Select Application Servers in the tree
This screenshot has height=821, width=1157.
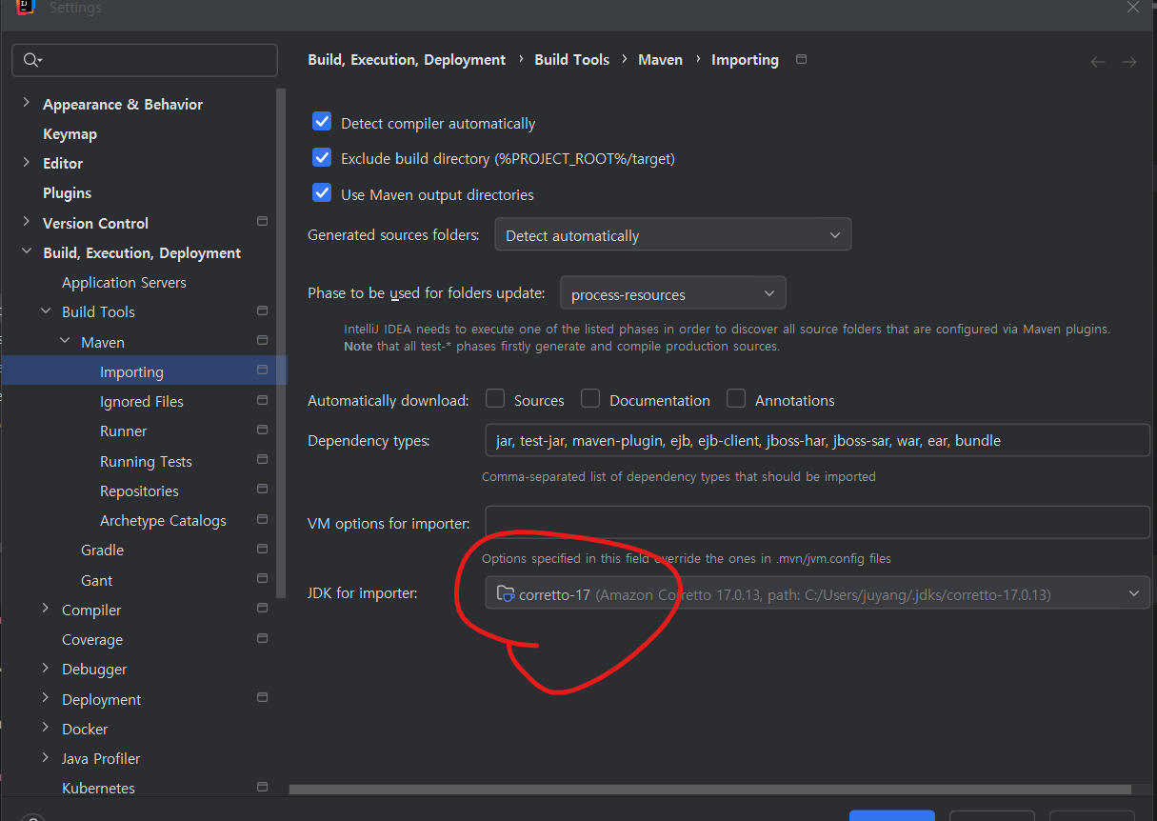124,283
